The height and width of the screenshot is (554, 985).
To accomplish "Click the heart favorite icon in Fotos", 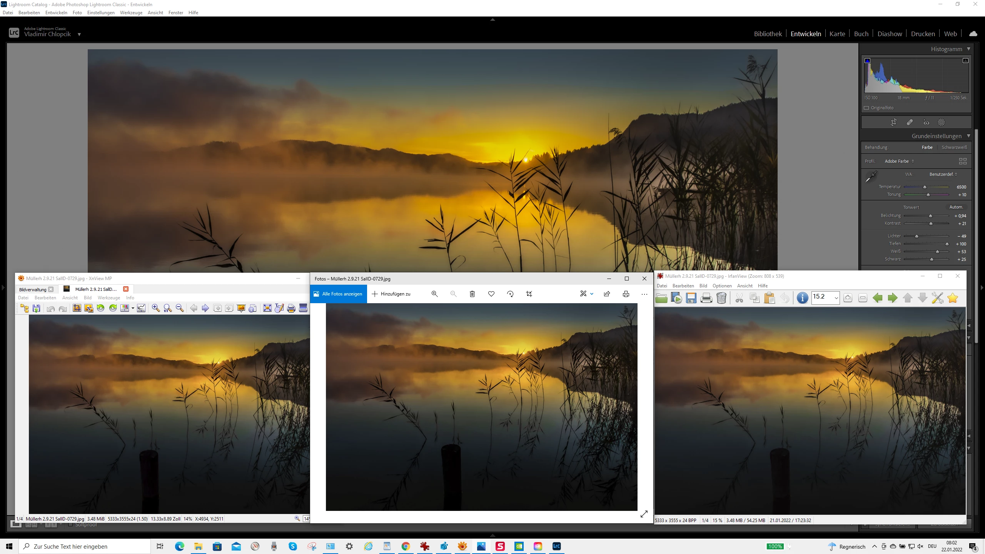I will (x=491, y=294).
